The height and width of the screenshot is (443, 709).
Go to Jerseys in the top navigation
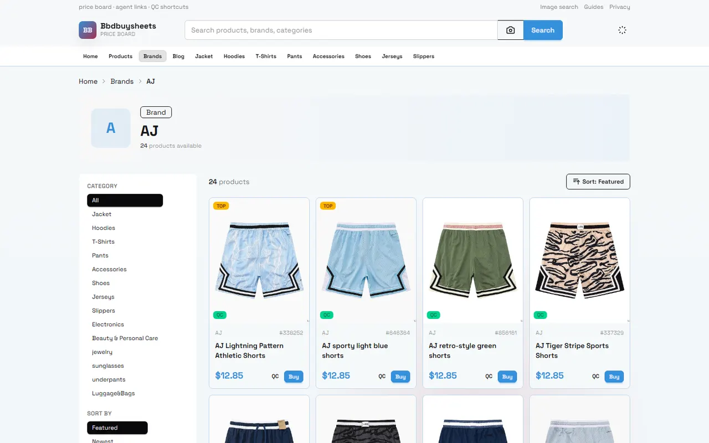[392, 56]
